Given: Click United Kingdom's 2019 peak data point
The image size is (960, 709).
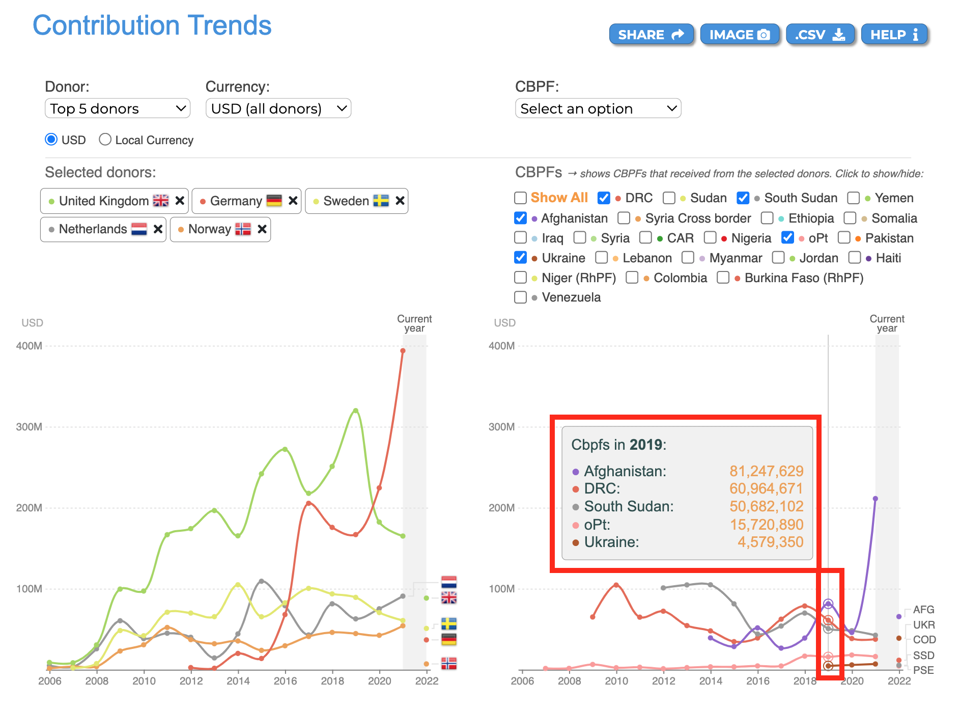Looking at the screenshot, I should 355,411.
